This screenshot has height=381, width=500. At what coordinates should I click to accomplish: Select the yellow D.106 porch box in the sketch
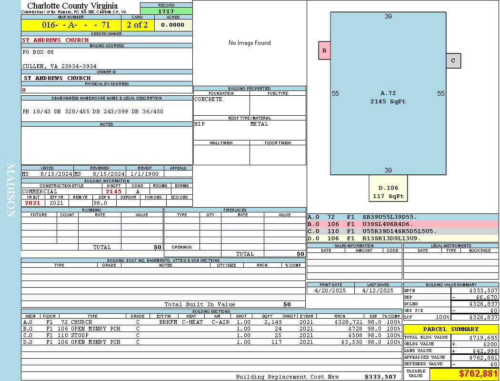tap(388, 189)
